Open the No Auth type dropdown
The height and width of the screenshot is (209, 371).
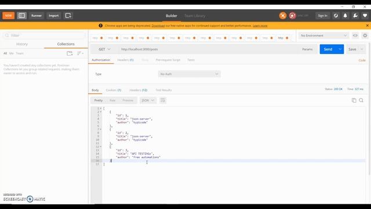click(190, 74)
